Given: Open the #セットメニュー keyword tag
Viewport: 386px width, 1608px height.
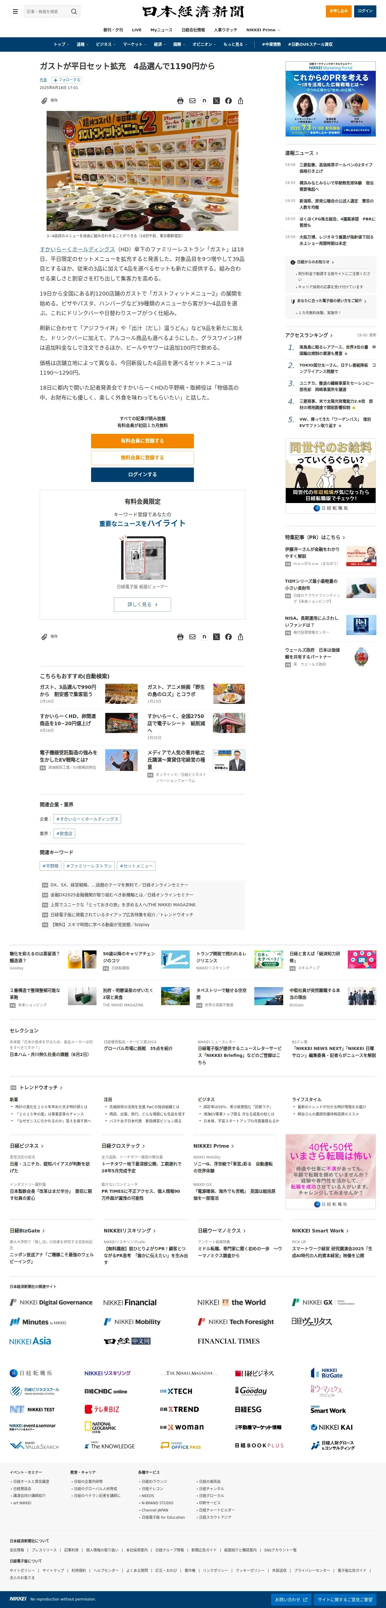Looking at the screenshot, I should (x=136, y=866).
